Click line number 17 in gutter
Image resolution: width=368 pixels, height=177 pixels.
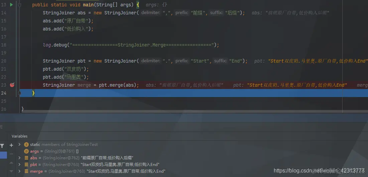(4, 37)
